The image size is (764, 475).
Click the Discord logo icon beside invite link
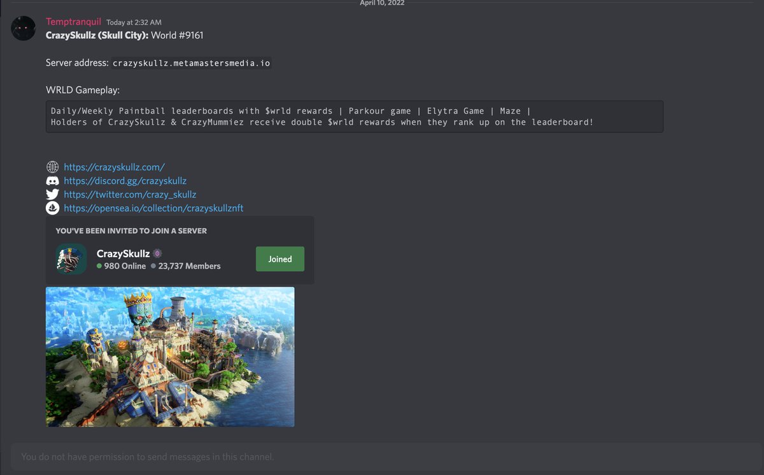pyautogui.click(x=53, y=181)
